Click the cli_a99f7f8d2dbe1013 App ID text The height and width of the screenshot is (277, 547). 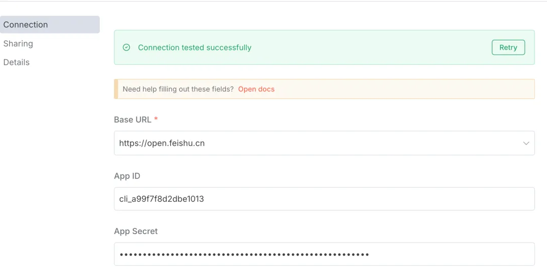(x=162, y=199)
